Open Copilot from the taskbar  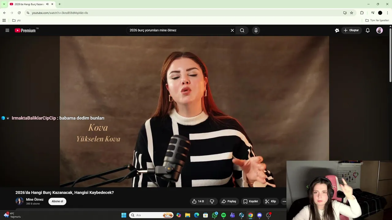[179, 215]
